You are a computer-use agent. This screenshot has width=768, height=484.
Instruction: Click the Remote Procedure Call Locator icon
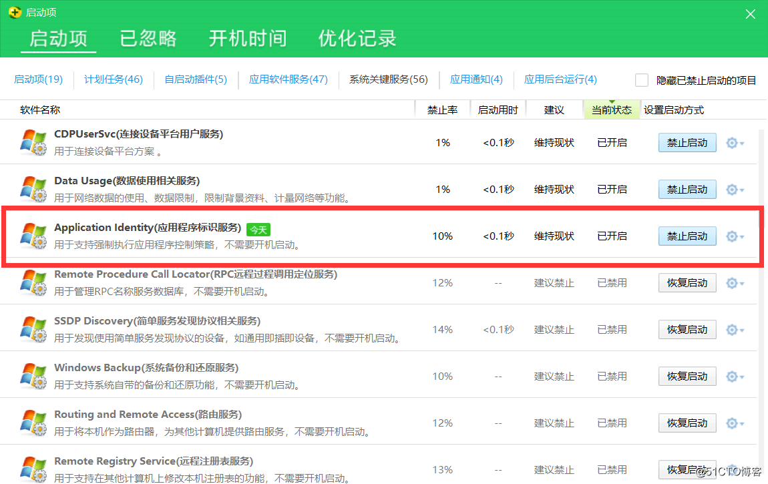point(33,282)
